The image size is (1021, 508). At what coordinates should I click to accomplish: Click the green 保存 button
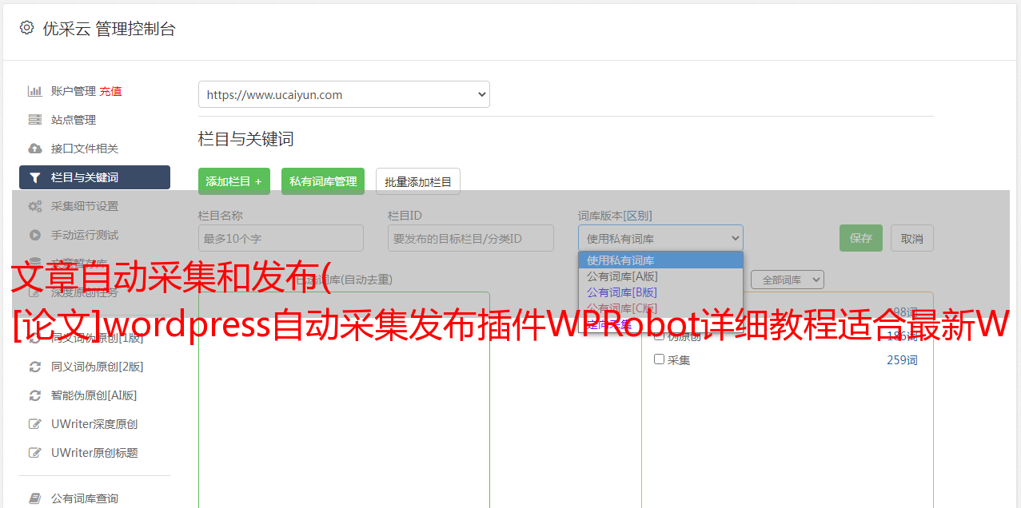point(861,238)
